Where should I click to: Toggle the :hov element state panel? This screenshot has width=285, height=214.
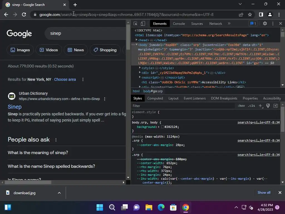coord(241,106)
